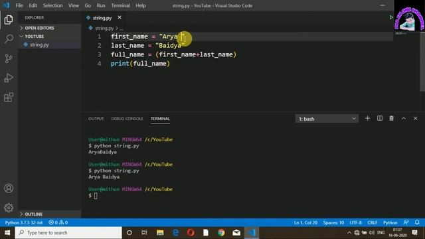Open Mail app from taskbar
This screenshot has width=425, height=239.
[236, 233]
